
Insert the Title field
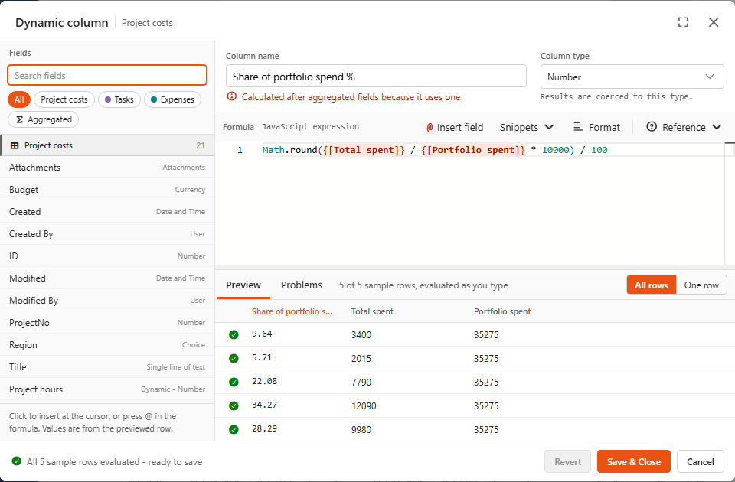[x=107, y=366]
